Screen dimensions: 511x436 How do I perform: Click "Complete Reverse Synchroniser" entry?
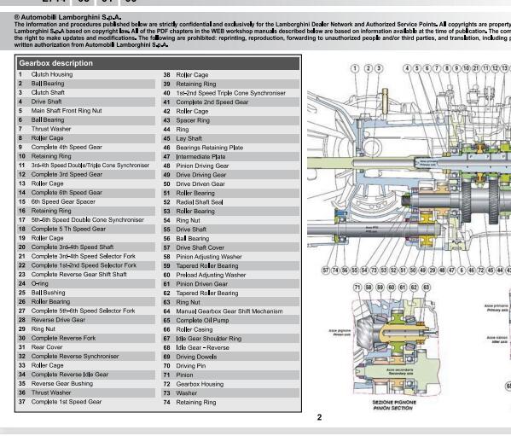(86, 357)
